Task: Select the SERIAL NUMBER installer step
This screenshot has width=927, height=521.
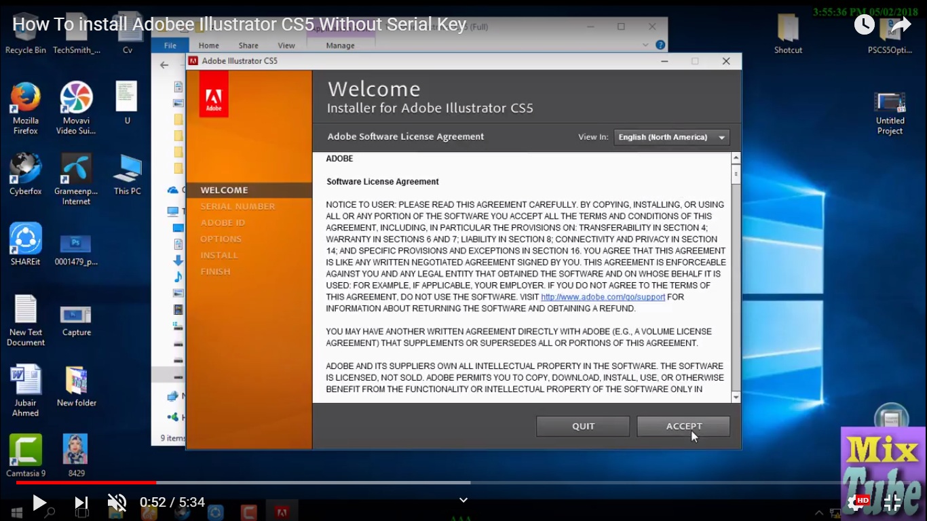Action: (x=238, y=206)
